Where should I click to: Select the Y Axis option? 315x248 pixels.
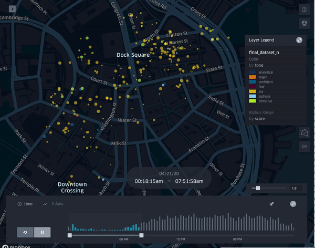(x=57, y=204)
